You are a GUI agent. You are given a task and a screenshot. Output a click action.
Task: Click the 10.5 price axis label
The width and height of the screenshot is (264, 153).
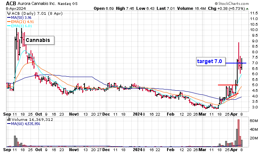pyautogui.click(x=254, y=24)
